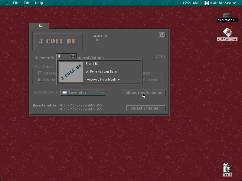Select the KSA Sampler desktop icon

click(227, 32)
